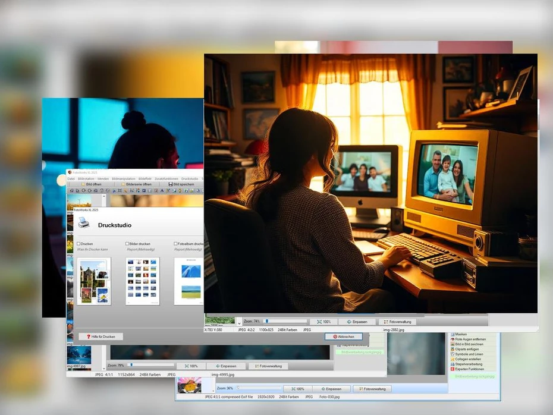Check the Fotoalbum drucken option
This screenshot has width=553, height=415.
[176, 244]
